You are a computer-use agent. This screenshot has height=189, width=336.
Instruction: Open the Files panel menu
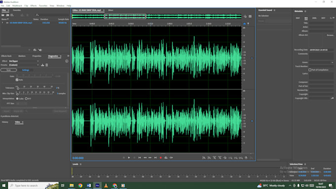8,10
